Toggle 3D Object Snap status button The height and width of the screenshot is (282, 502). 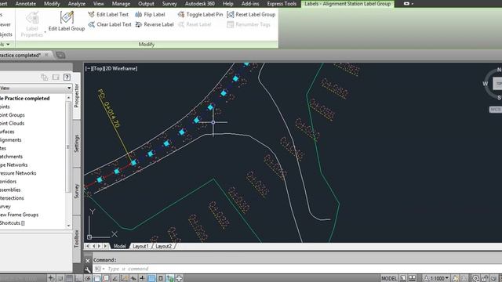[x=106, y=278]
